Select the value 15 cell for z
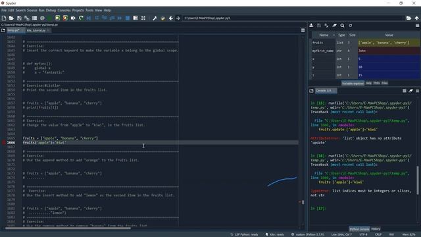Screen dimensions: 421x237 click(x=389, y=75)
